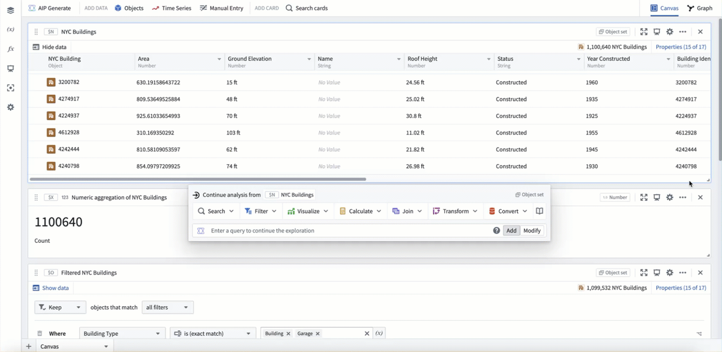Click Manual Entry in top toolbar

(x=222, y=8)
